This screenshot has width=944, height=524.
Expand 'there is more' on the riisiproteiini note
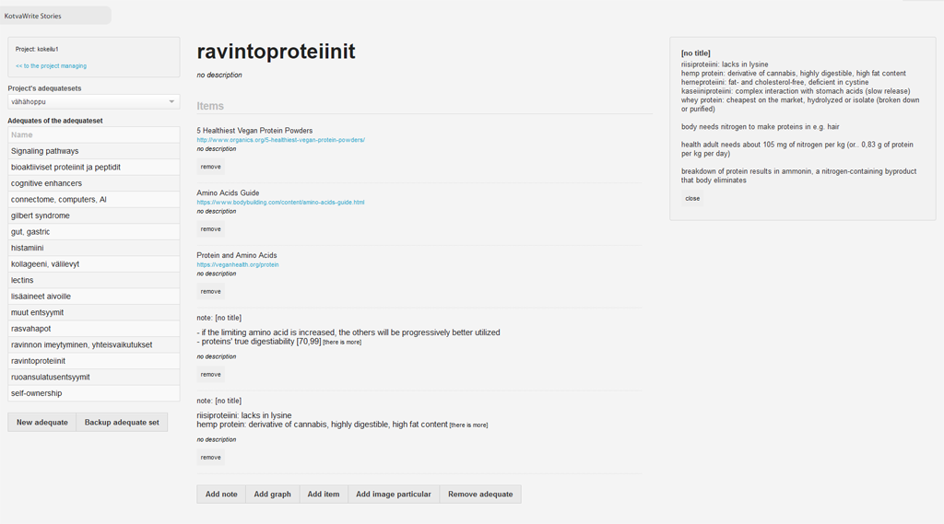point(468,425)
